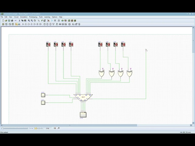This screenshot has width=195, height=146.
Task: Create a new circuit file
Action: (x=3, y=20)
